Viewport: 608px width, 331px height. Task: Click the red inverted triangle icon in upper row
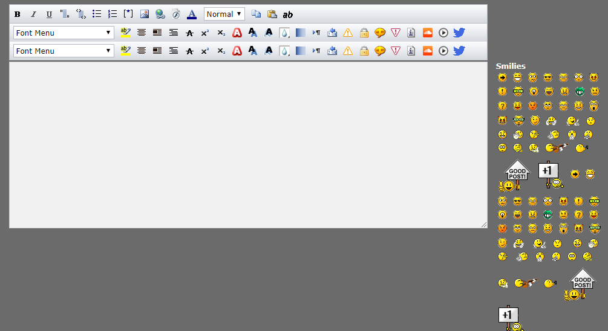(x=396, y=33)
